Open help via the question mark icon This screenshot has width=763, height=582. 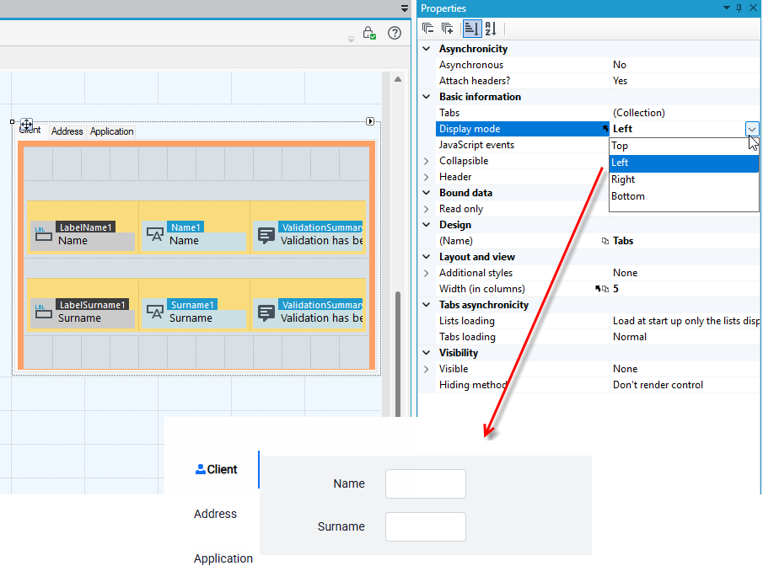[x=395, y=33]
